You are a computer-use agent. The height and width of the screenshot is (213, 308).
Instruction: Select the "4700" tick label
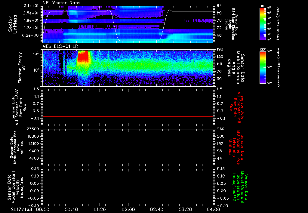[x=34, y=158]
